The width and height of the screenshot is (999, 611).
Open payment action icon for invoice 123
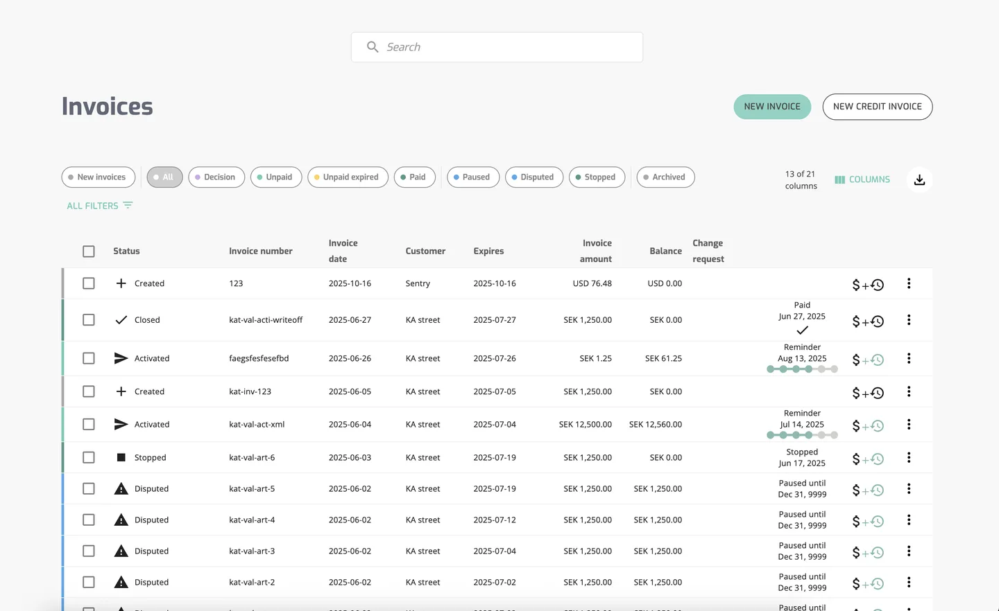click(x=868, y=285)
